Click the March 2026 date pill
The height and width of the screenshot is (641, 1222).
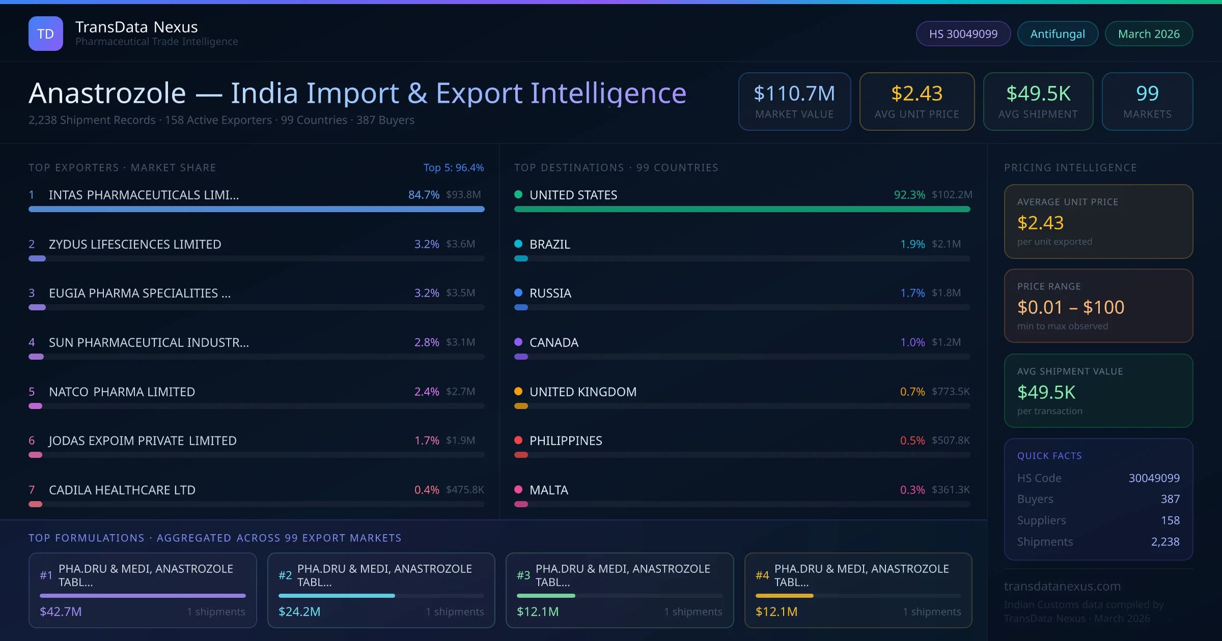1148,34
